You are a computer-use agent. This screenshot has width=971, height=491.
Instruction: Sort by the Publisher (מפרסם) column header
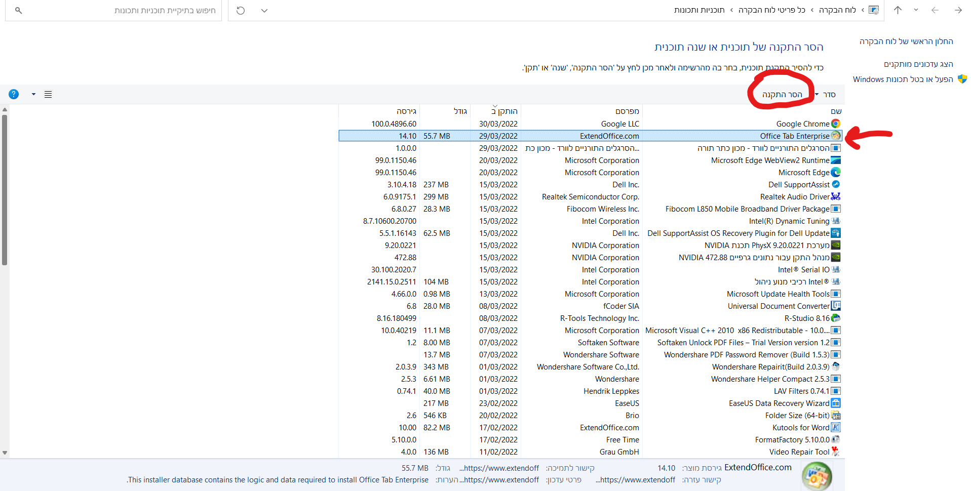click(x=627, y=111)
